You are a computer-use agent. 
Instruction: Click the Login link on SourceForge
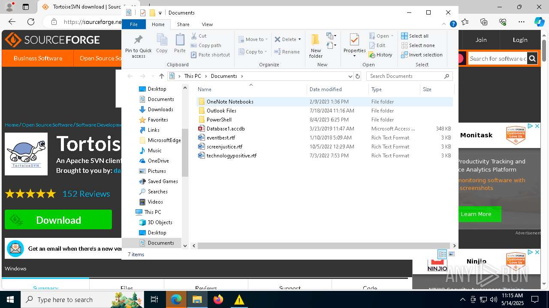pos(520,40)
